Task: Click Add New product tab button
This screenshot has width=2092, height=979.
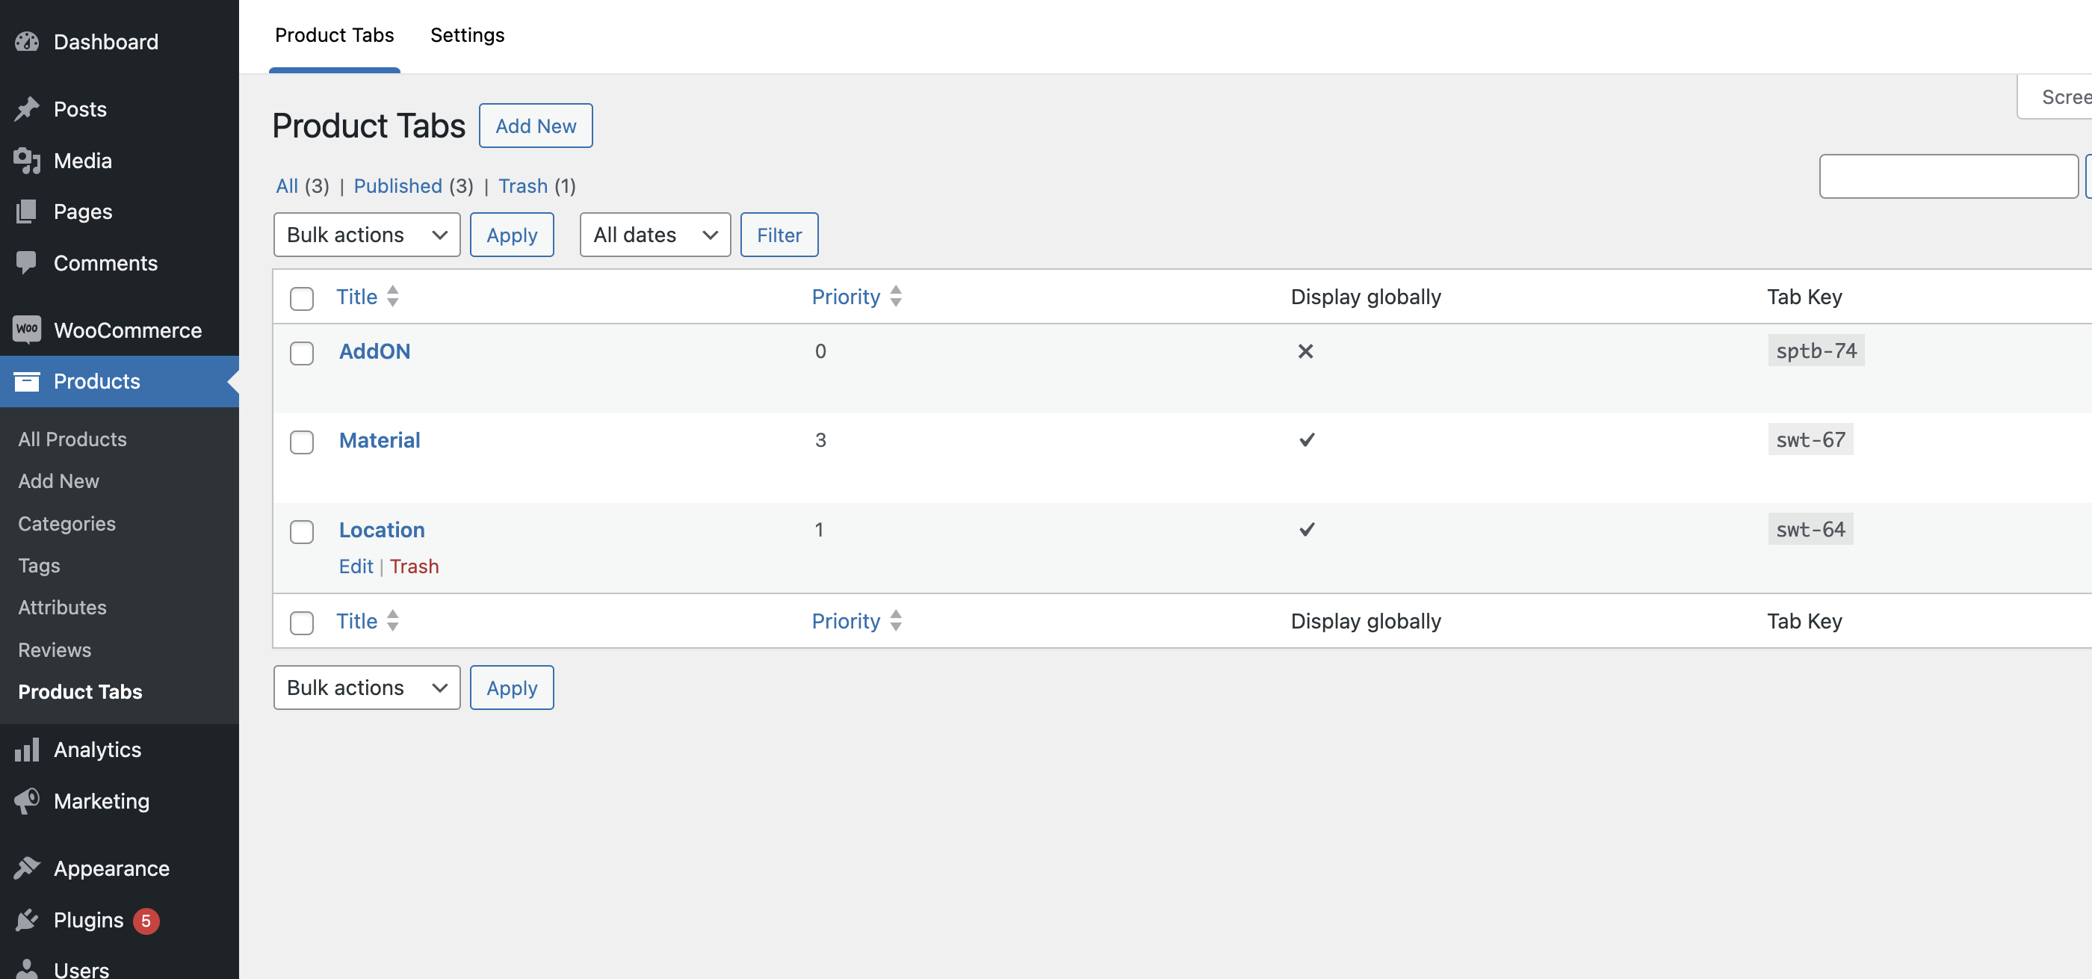Action: [x=535, y=124]
